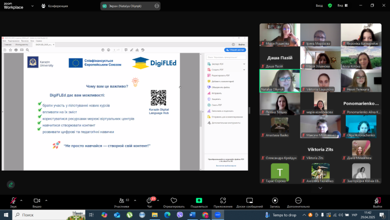Click the Acrobat tools search field
390x220 pixels.
click(226, 57)
